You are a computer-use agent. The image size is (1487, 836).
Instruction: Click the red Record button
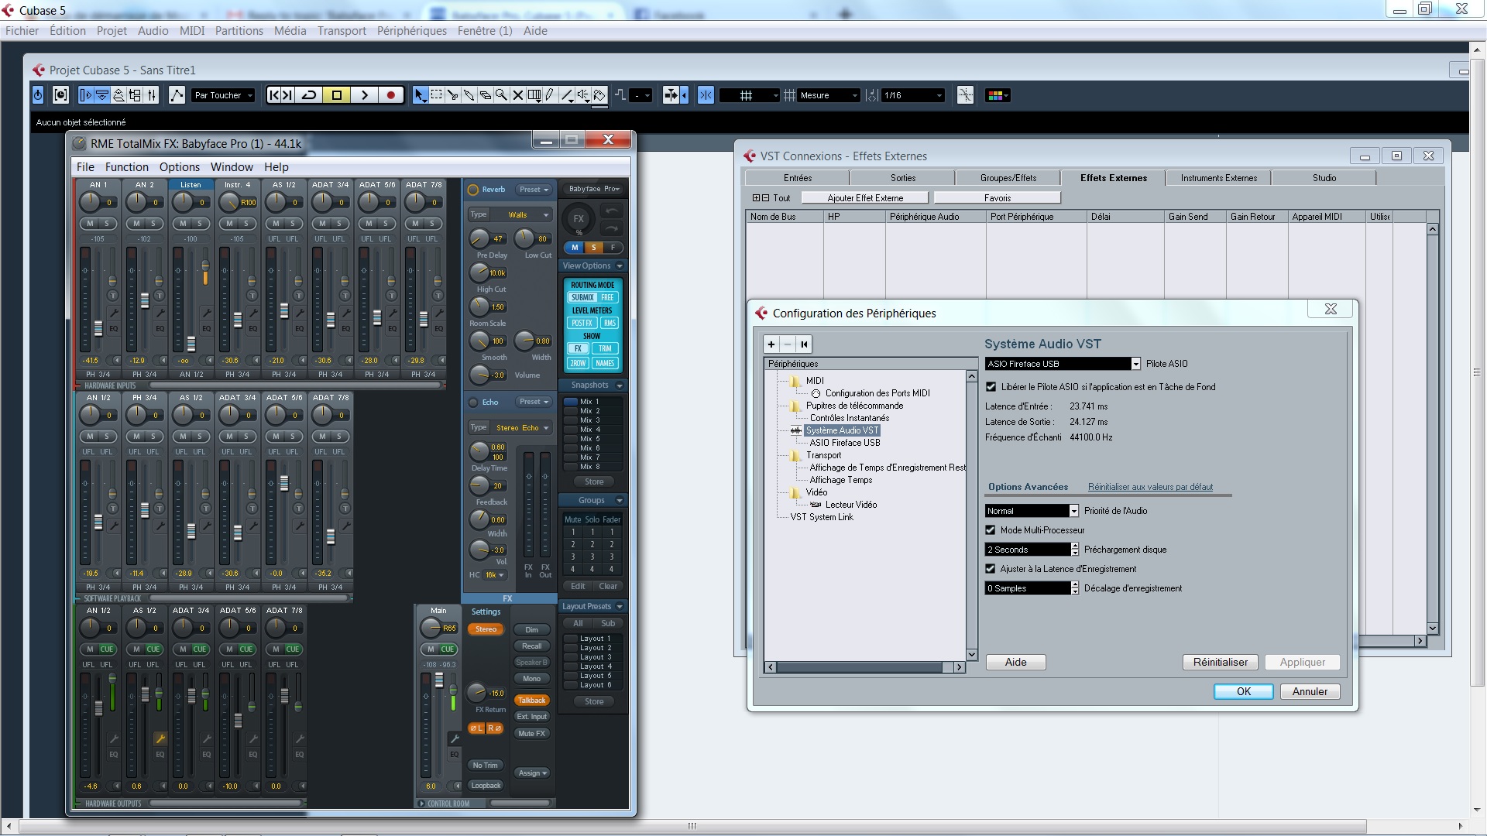[x=391, y=95]
